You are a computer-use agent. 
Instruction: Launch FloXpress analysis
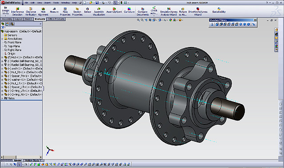pos(183,12)
